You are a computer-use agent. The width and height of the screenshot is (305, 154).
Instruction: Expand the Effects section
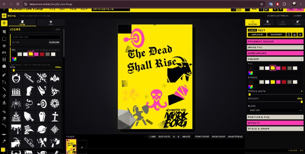275,123
